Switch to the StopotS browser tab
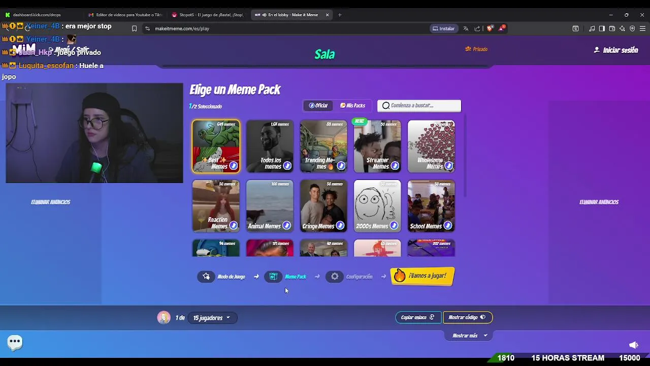This screenshot has width=650, height=366. pos(208,15)
